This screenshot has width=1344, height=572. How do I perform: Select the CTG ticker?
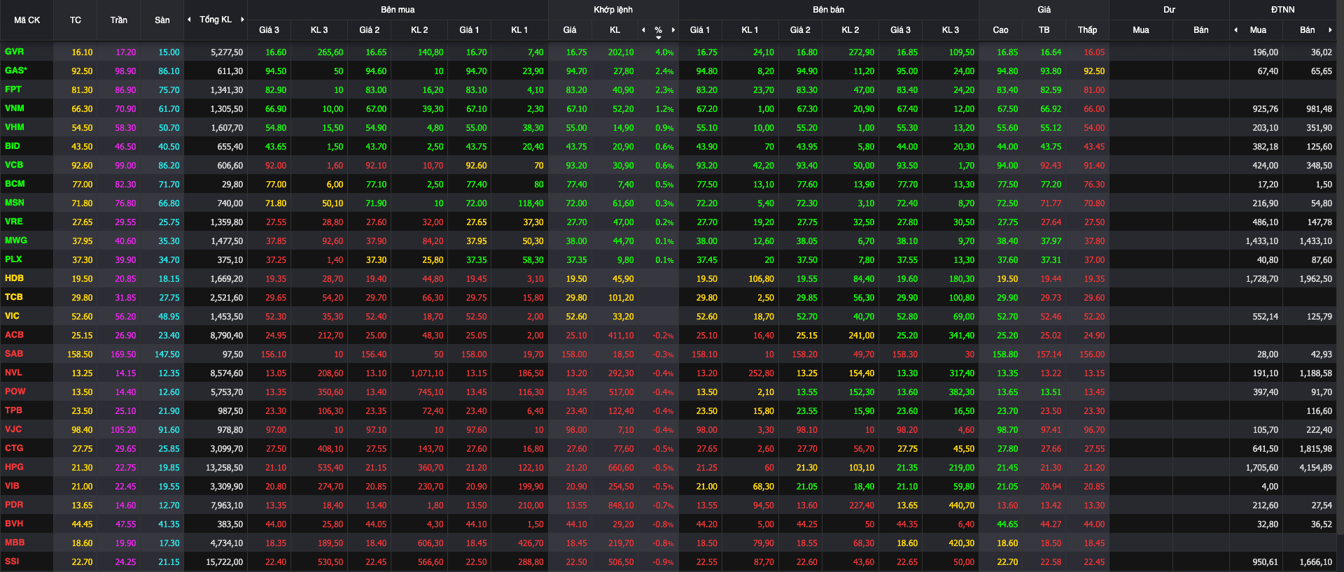14,448
